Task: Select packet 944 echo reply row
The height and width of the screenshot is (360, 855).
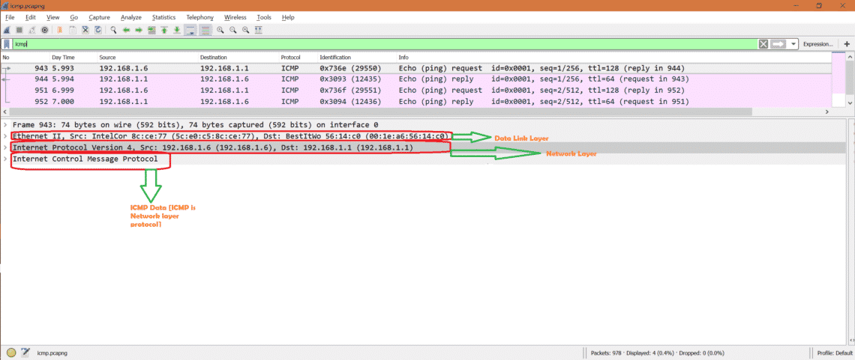Action: [416, 79]
